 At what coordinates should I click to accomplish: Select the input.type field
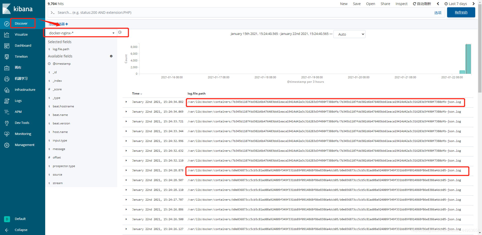coord(60,140)
